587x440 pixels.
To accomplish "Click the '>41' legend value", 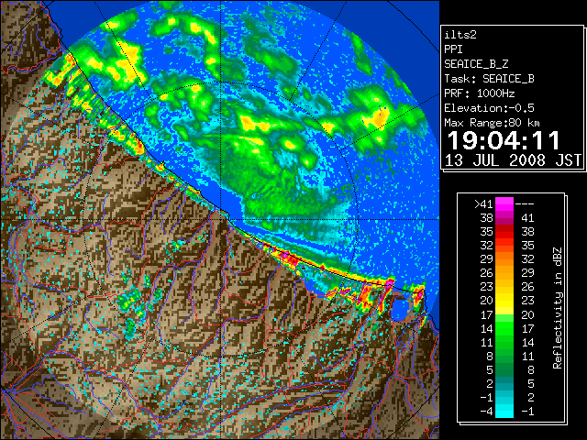I will [x=483, y=204].
